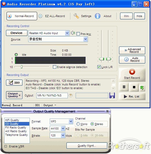151x154 pixels.
Task: Uncheck the Lock L/R checkbox
Action: 99,67
